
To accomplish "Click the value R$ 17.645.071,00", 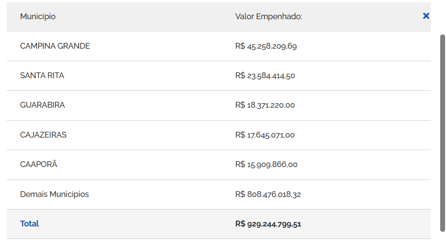I will pos(265,135).
